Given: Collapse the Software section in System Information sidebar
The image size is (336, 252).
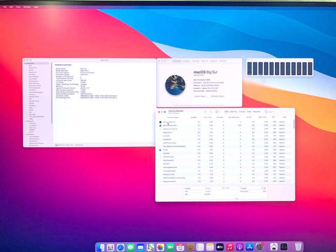Looking at the screenshot, I should click(26, 134).
